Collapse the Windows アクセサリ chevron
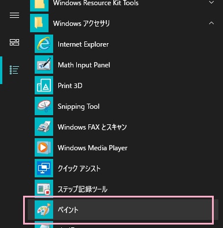Image resolution: width=223 pixels, height=228 pixels. click(211, 23)
